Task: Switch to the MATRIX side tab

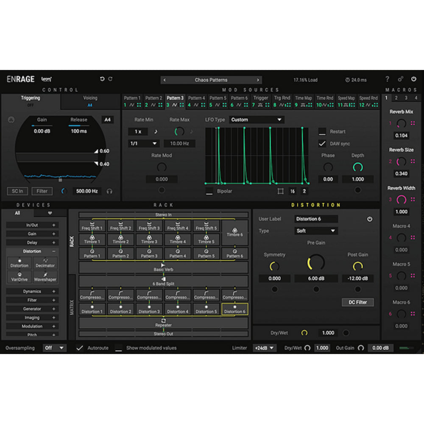Action: coord(72,307)
